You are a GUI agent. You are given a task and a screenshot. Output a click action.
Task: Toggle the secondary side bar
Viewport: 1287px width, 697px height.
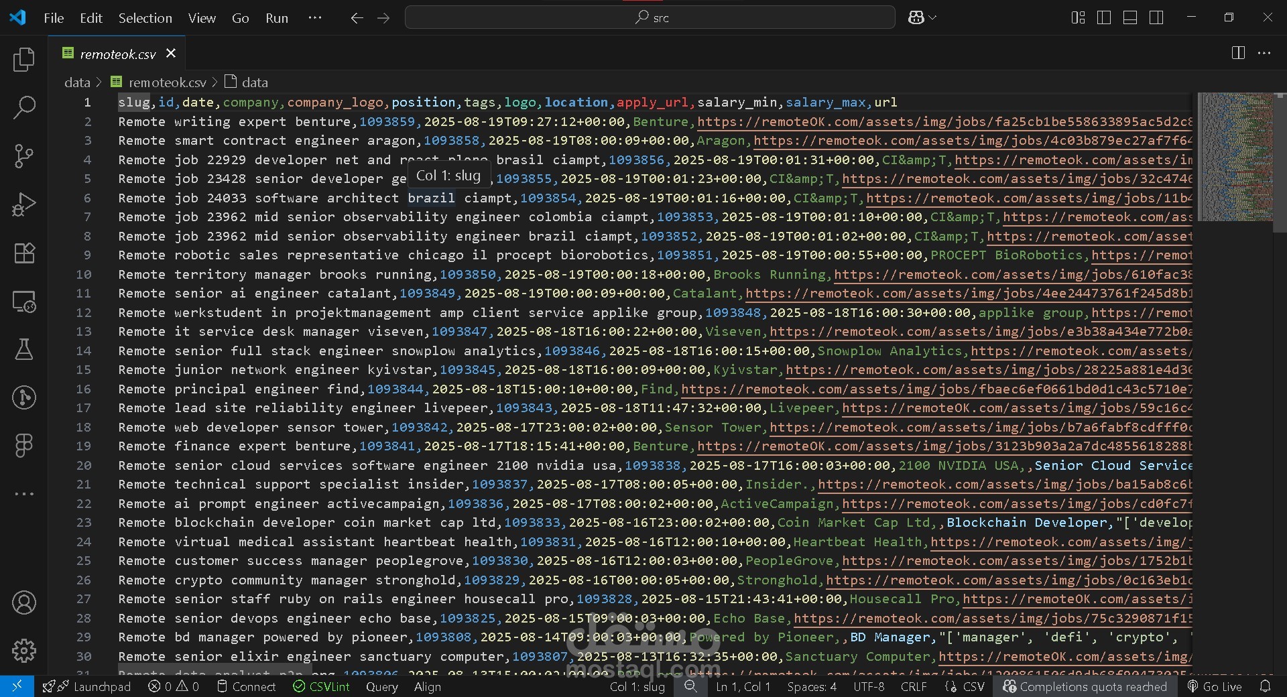click(1156, 17)
